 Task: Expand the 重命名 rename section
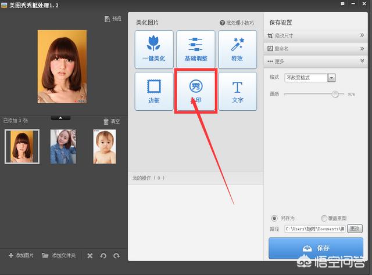click(316, 49)
